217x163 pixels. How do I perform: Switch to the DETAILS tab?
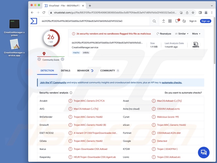click(66, 71)
